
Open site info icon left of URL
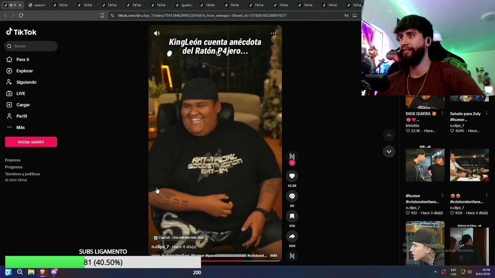(112, 15)
